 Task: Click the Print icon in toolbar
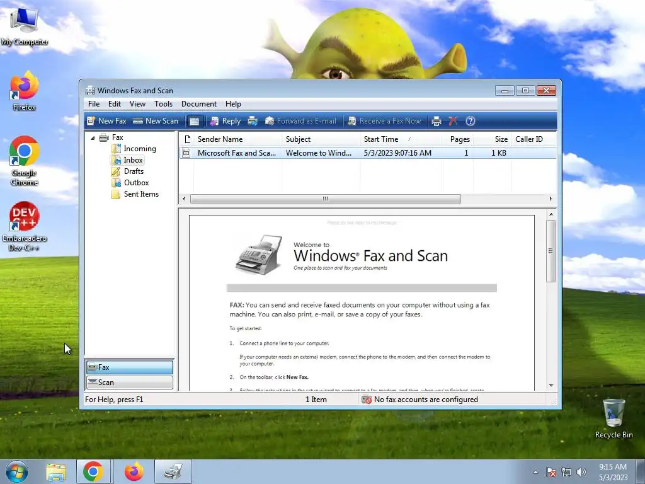[437, 121]
